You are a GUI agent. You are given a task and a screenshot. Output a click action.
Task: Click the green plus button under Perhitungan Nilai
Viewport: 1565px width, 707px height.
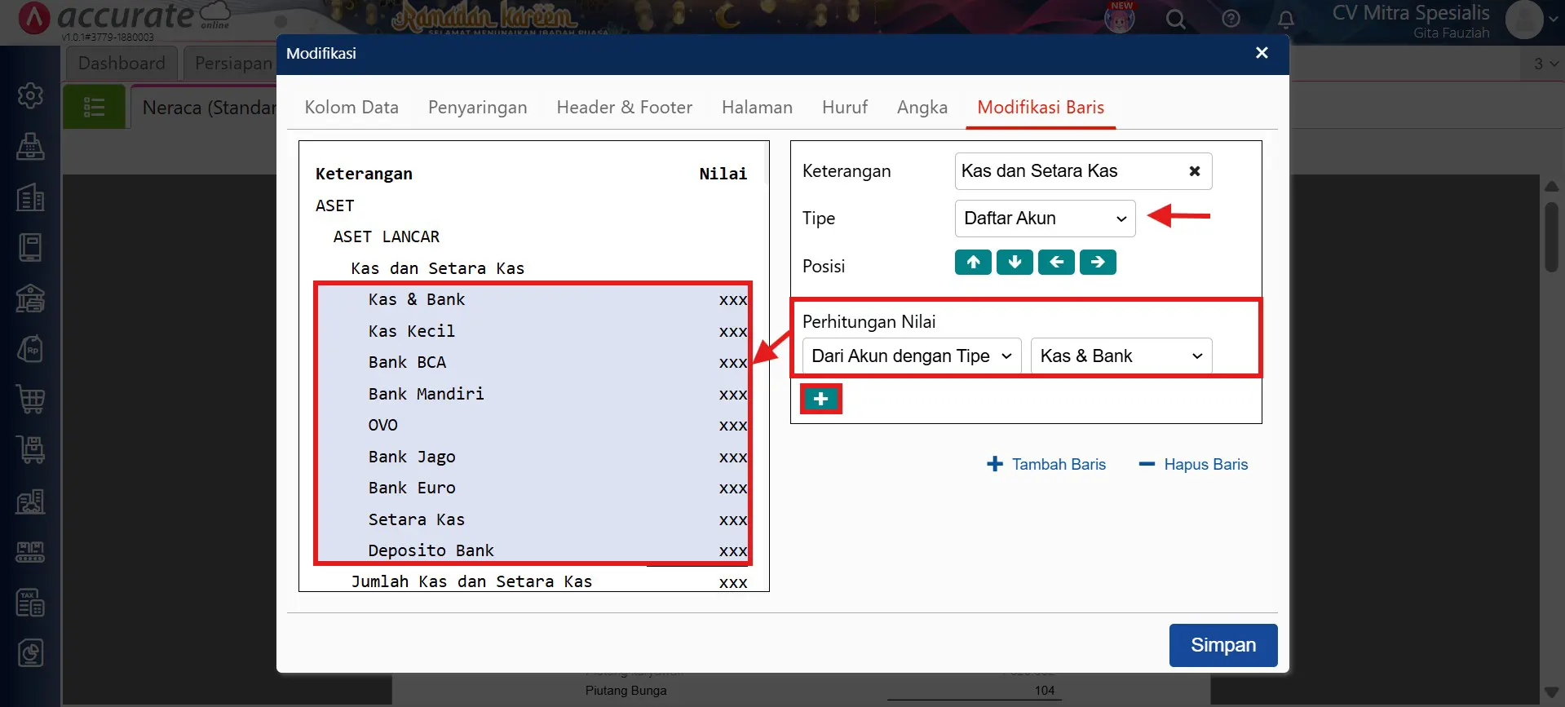(x=820, y=399)
